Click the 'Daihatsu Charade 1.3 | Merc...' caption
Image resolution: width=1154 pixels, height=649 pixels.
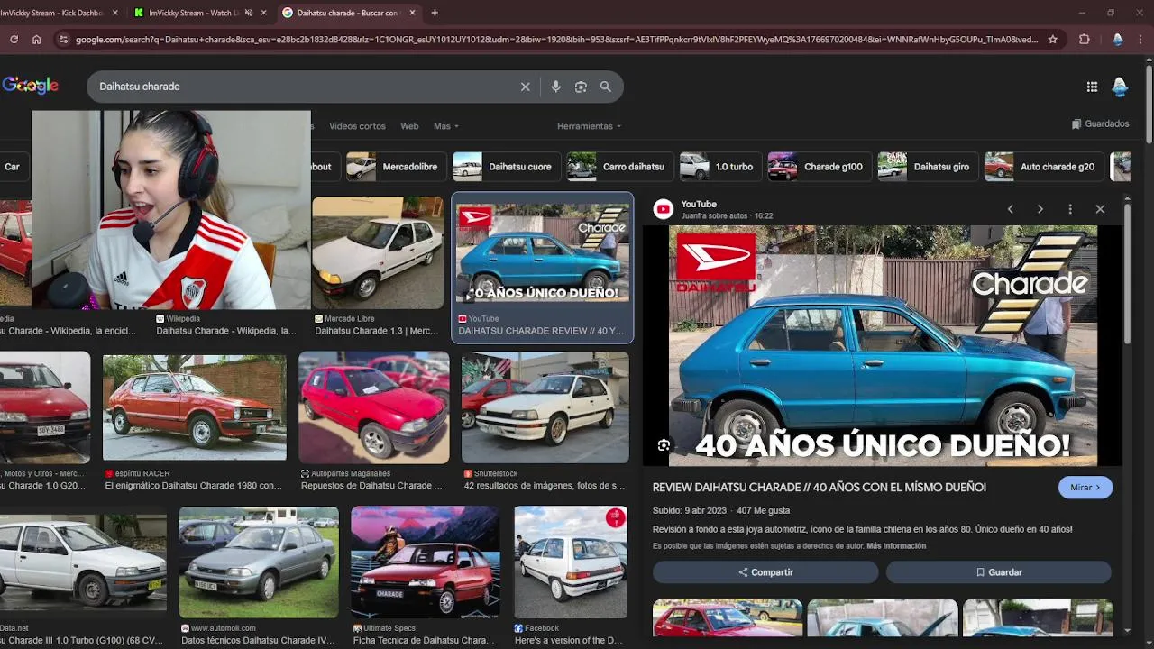(377, 331)
